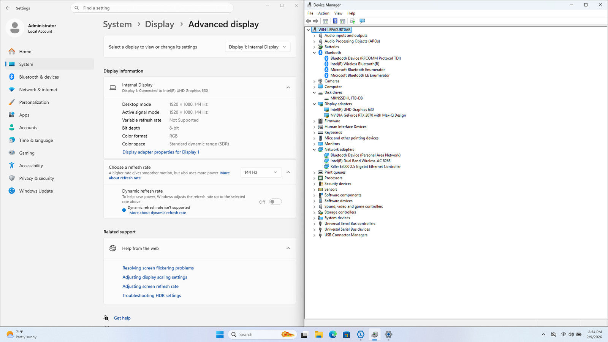The width and height of the screenshot is (608, 342).
Task: Toggle the Dynamic refresh rate switch
Action: pos(275,202)
